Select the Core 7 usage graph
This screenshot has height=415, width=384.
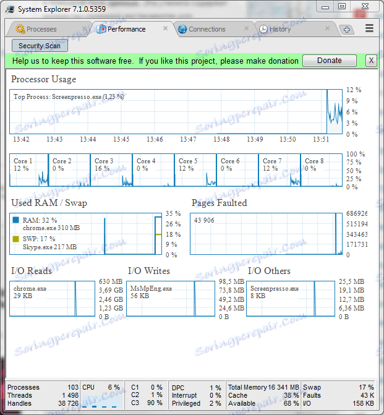(279, 170)
